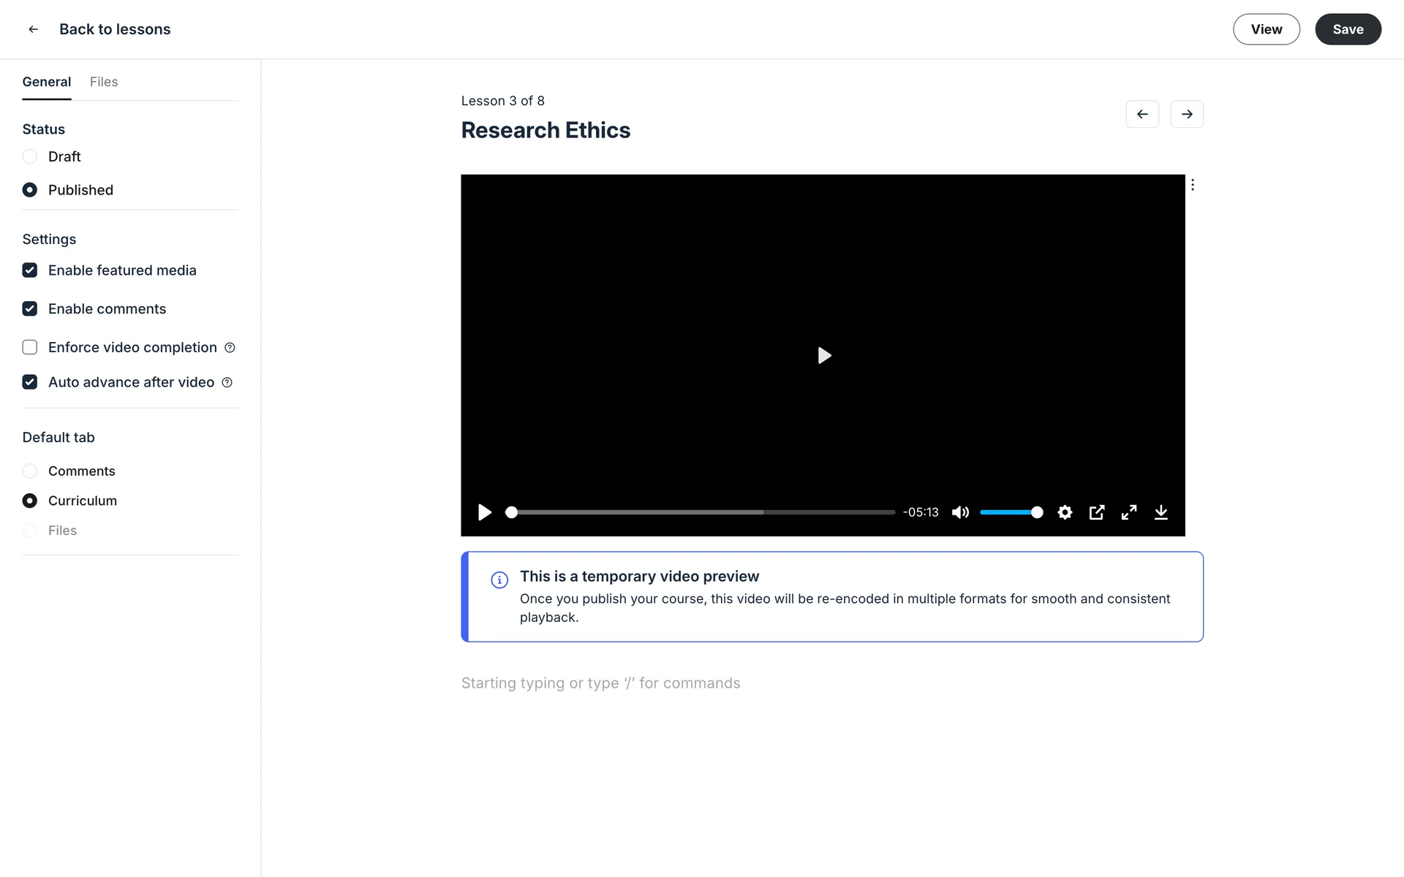Switch to the Files tab
Image resolution: width=1404 pixels, height=877 pixels.
coord(104,82)
